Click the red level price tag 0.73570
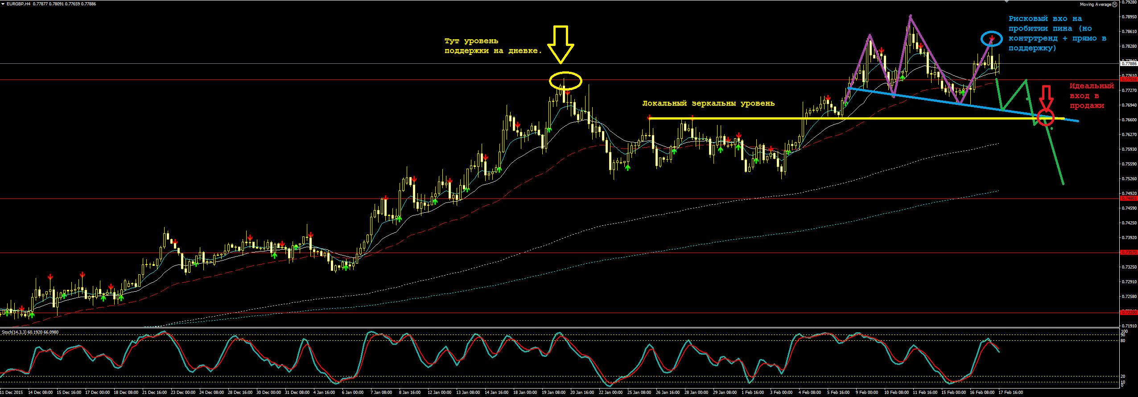The height and width of the screenshot is (397, 1138). point(1129,252)
